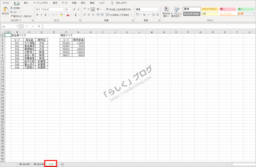The height and width of the screenshot is (167, 256).
Task: Open the Merge and Center dropdown arrow
Action: coord(131,15)
